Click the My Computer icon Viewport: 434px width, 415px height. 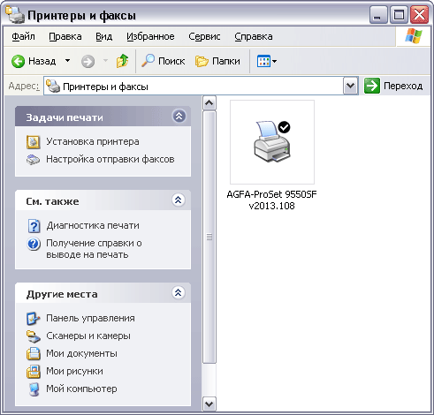tap(34, 389)
